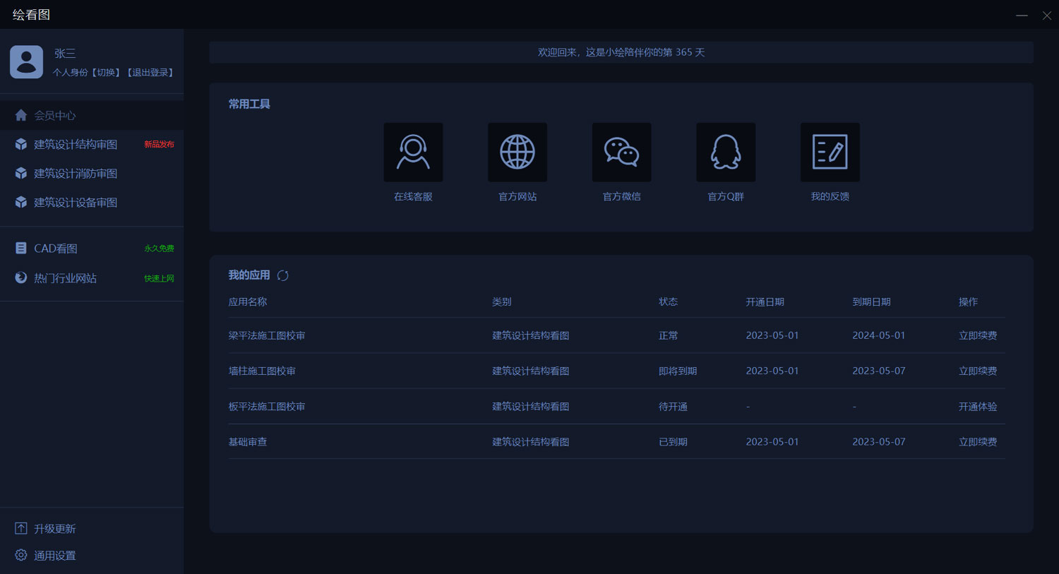Open 建筑设计结构审图 in sidebar
Image resolution: width=1059 pixels, height=574 pixels.
(76, 144)
